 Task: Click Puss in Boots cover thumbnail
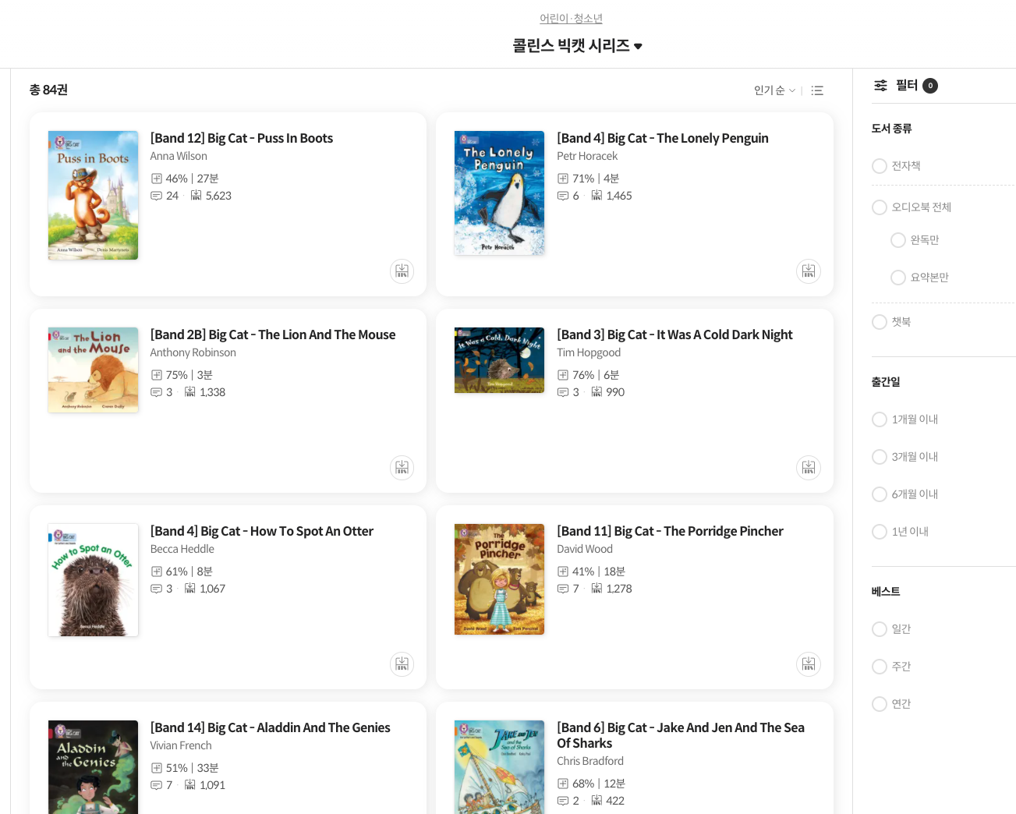click(93, 195)
